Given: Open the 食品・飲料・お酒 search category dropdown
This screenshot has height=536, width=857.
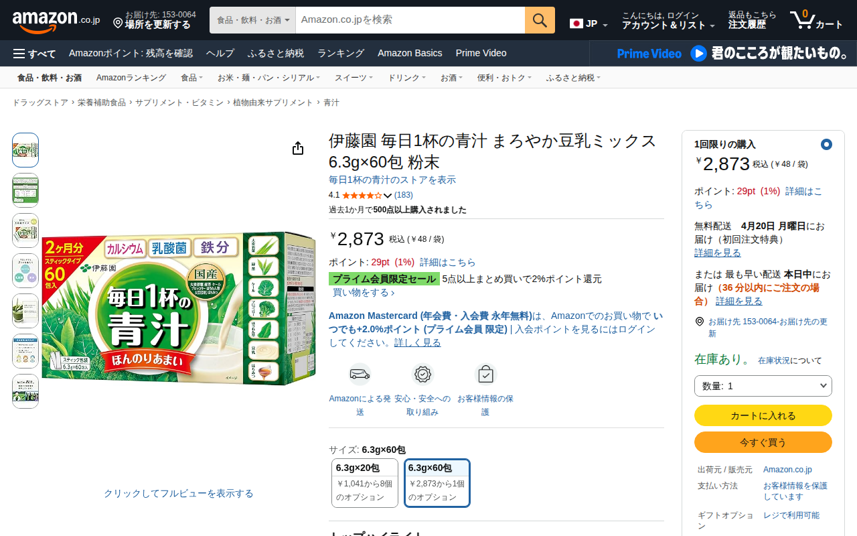Looking at the screenshot, I should coord(252,20).
